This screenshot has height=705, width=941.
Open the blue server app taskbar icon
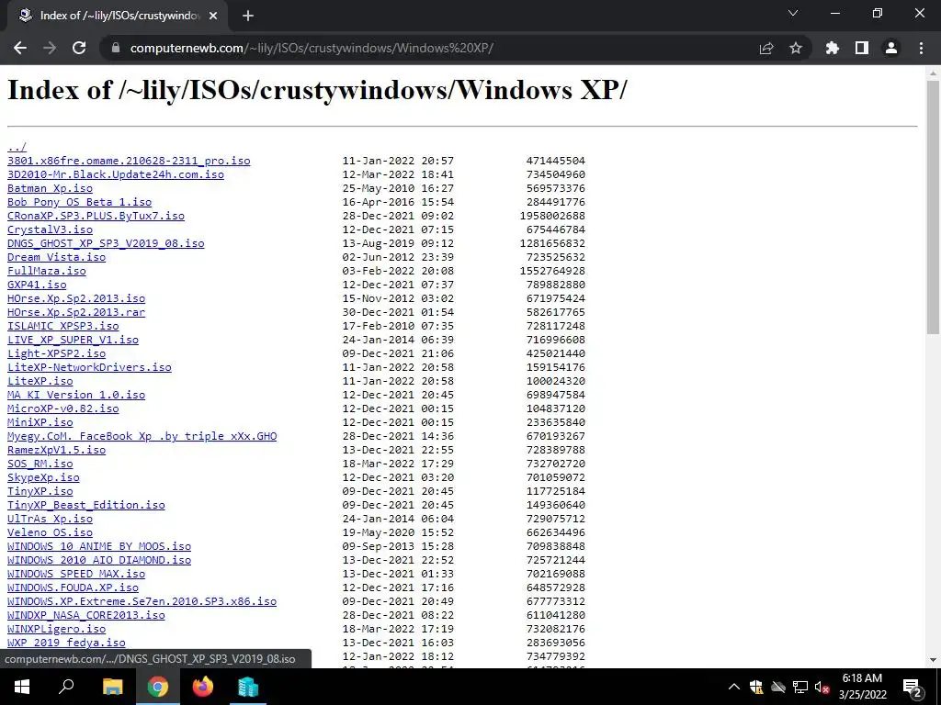pos(248,687)
